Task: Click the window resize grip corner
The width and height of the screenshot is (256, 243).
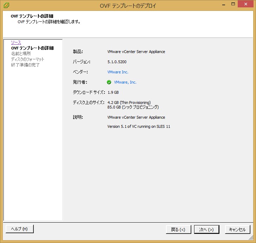Action: [251, 238]
